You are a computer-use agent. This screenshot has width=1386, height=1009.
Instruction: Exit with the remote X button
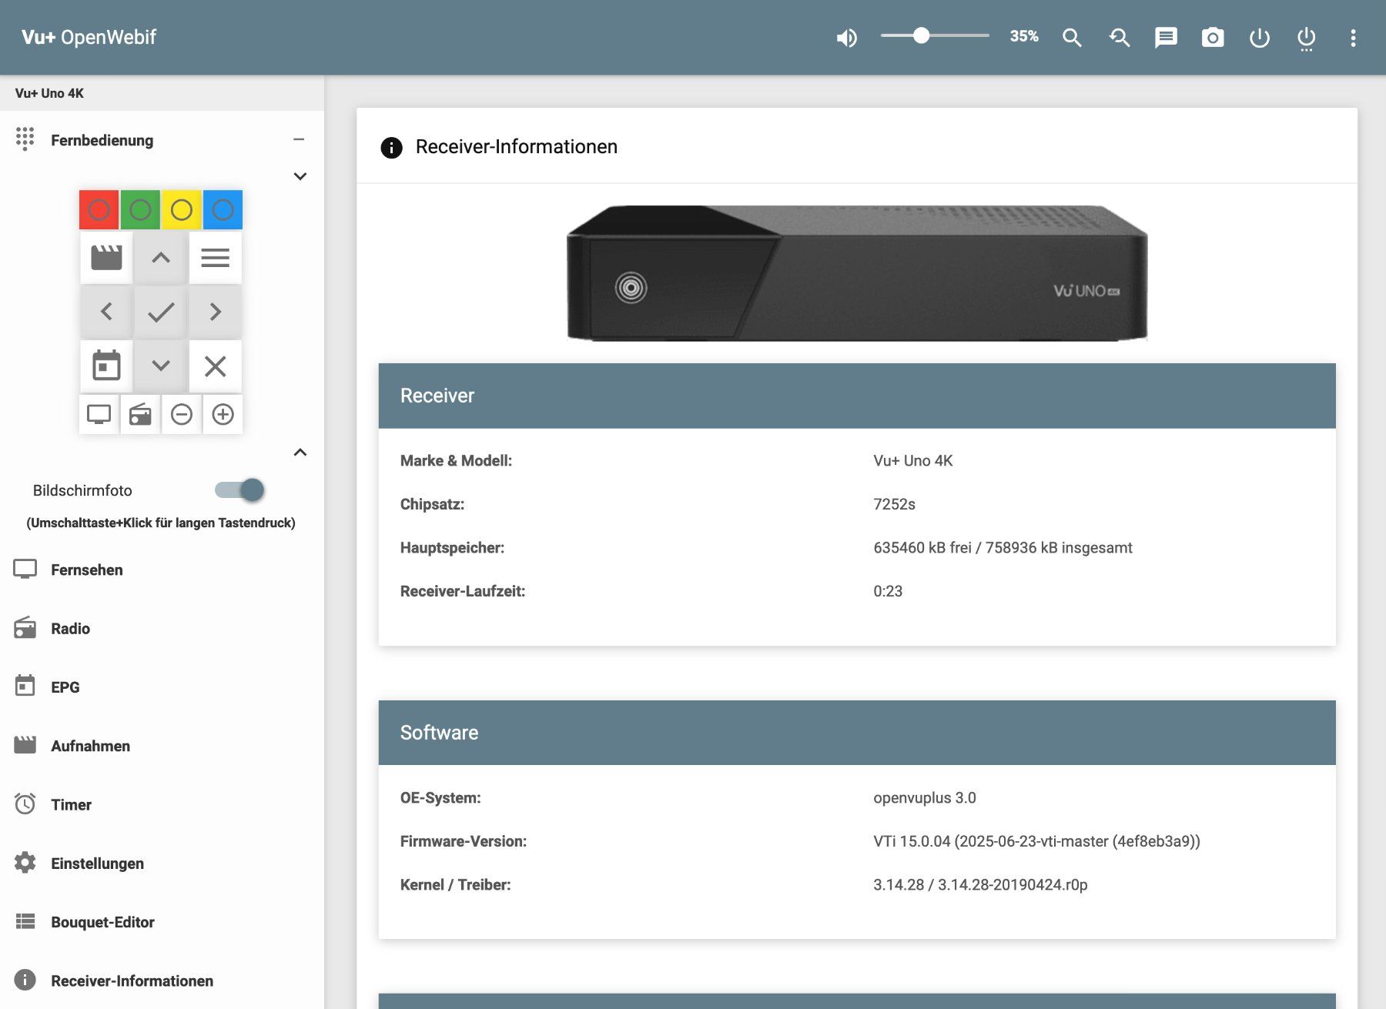tap(216, 366)
